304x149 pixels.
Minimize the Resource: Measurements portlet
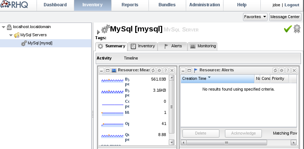[102, 70]
